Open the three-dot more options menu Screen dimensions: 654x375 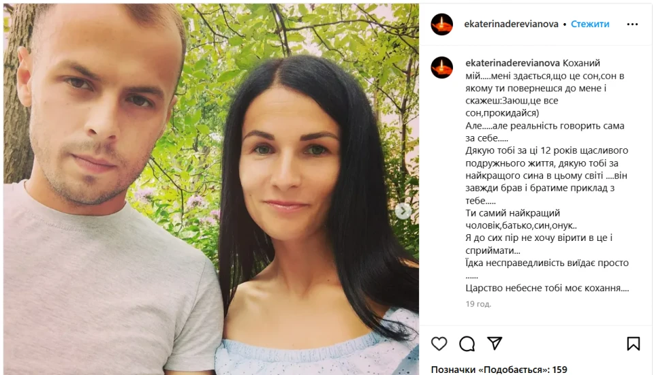point(632,25)
